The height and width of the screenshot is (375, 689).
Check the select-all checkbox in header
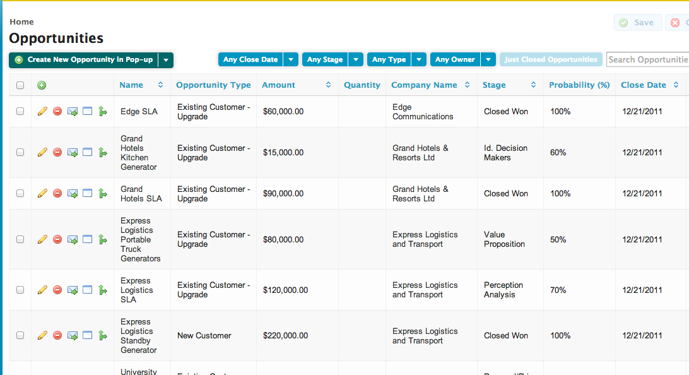pos(20,84)
